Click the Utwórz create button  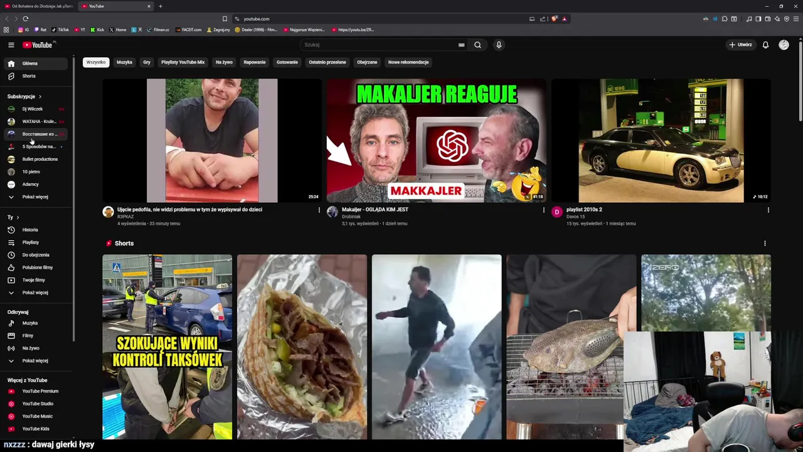pyautogui.click(x=740, y=45)
